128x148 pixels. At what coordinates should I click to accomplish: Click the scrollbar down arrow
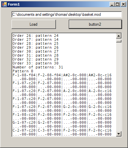(119, 134)
